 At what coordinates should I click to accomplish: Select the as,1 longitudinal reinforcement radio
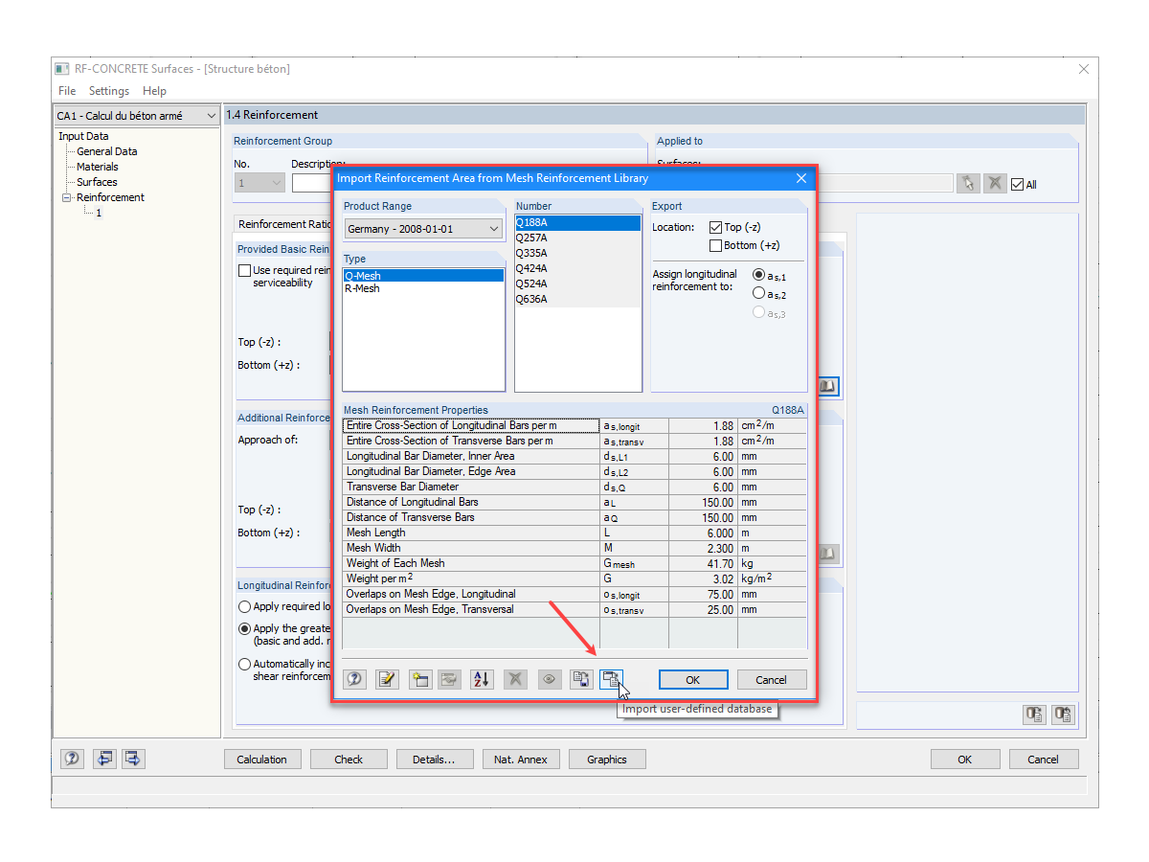click(759, 275)
